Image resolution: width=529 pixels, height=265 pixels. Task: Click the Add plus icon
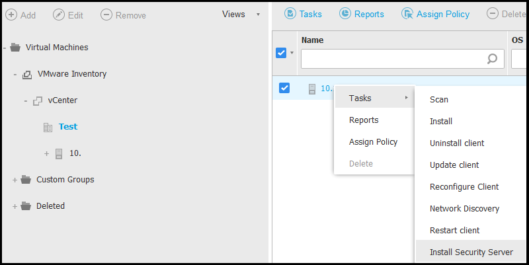pyautogui.click(x=11, y=15)
